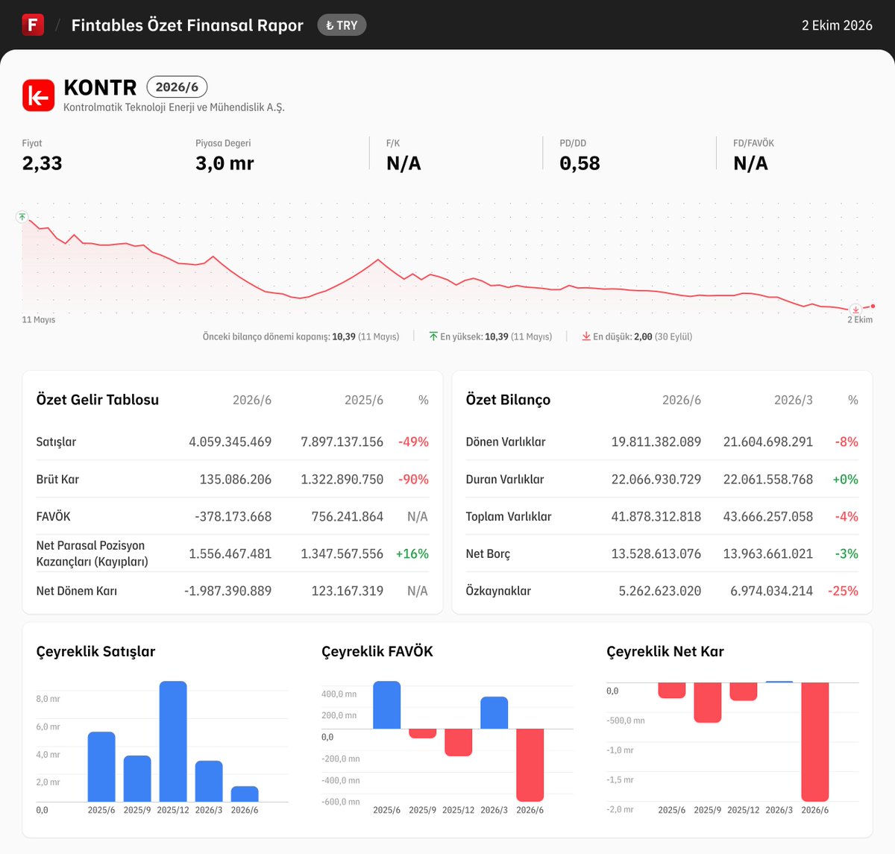Click the 2026/3 bar in Çeyreklik Satışlar
This screenshot has height=854, width=895.
point(209,781)
